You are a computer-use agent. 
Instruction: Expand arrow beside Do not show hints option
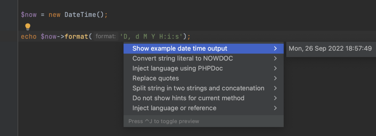tap(275, 98)
